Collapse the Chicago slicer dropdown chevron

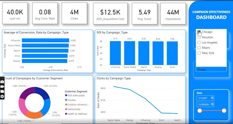(224, 69)
